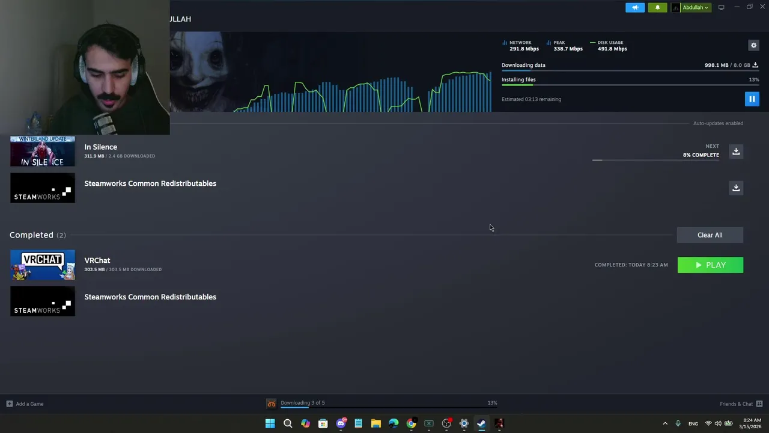Click the downloading game icon in footer
769x433 pixels.
pos(272,404)
